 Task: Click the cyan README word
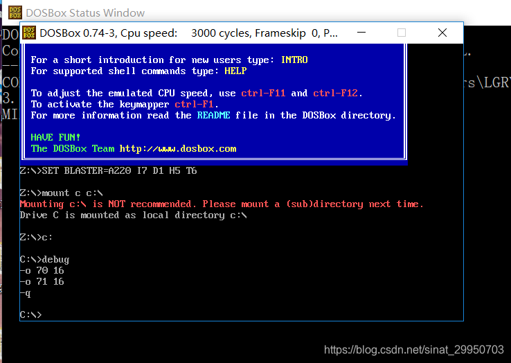pos(213,116)
